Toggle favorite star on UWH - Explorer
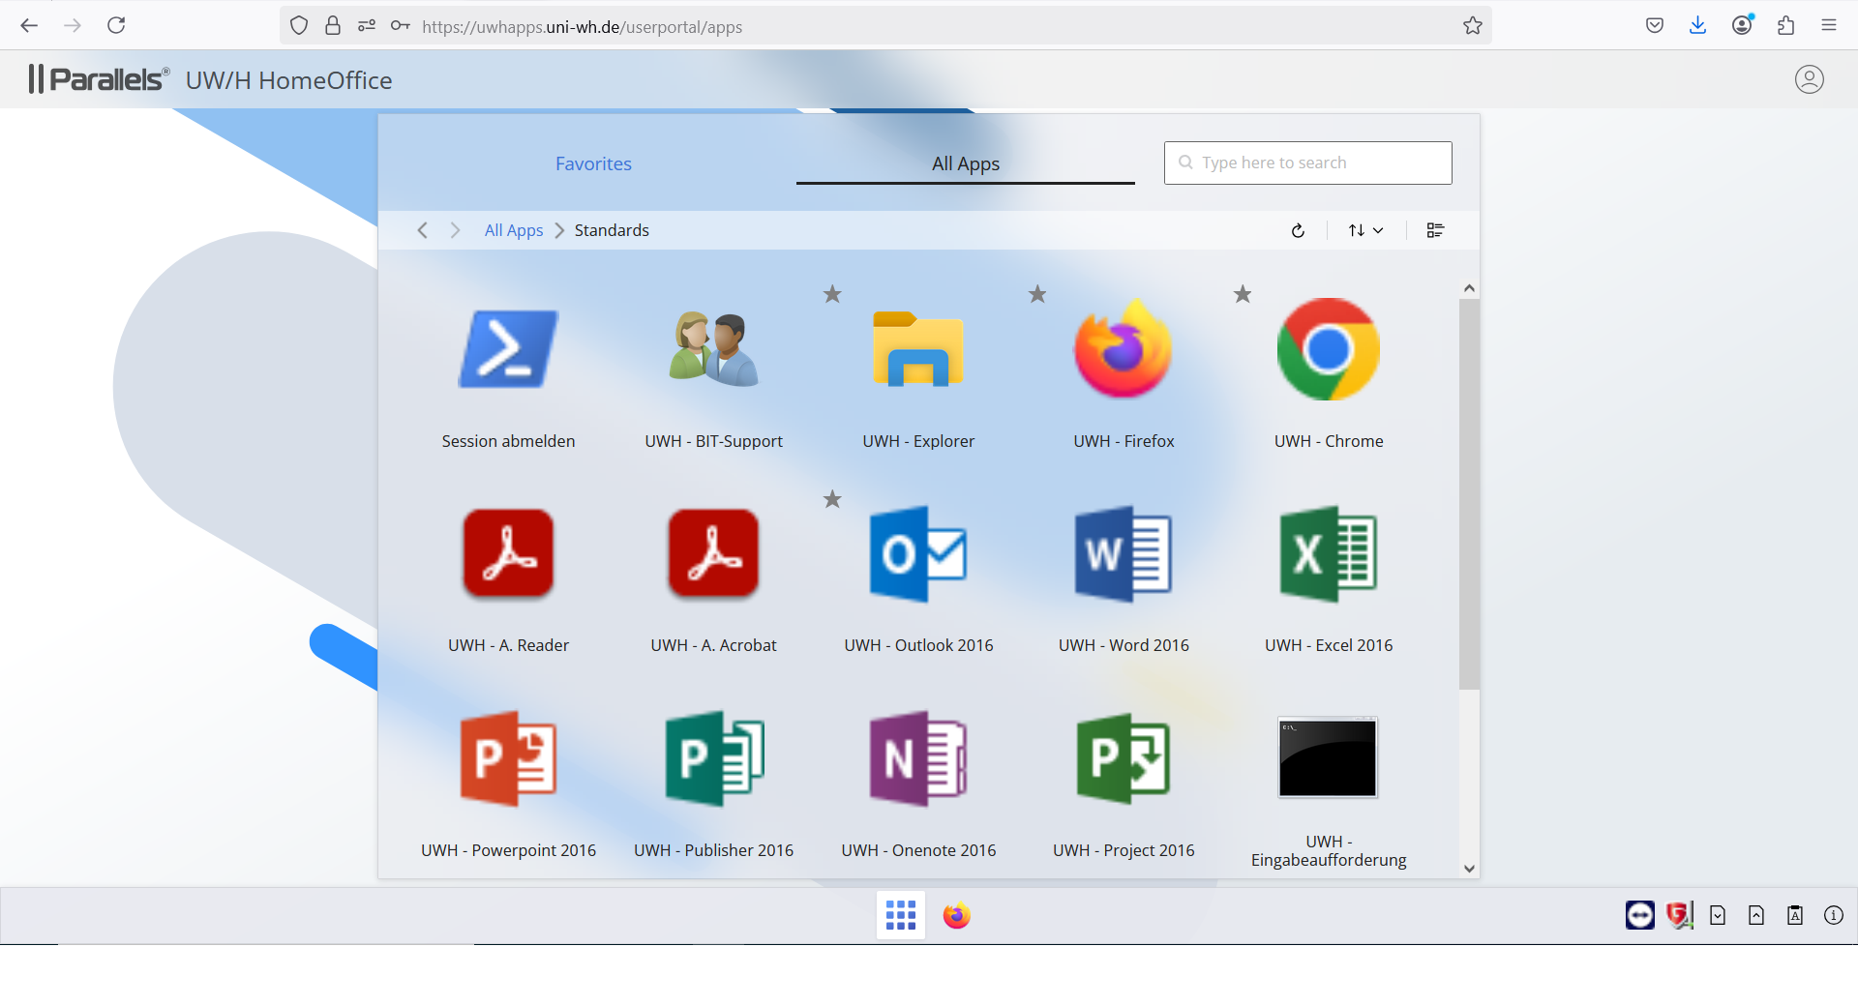The image size is (1858, 1006). coord(832,294)
